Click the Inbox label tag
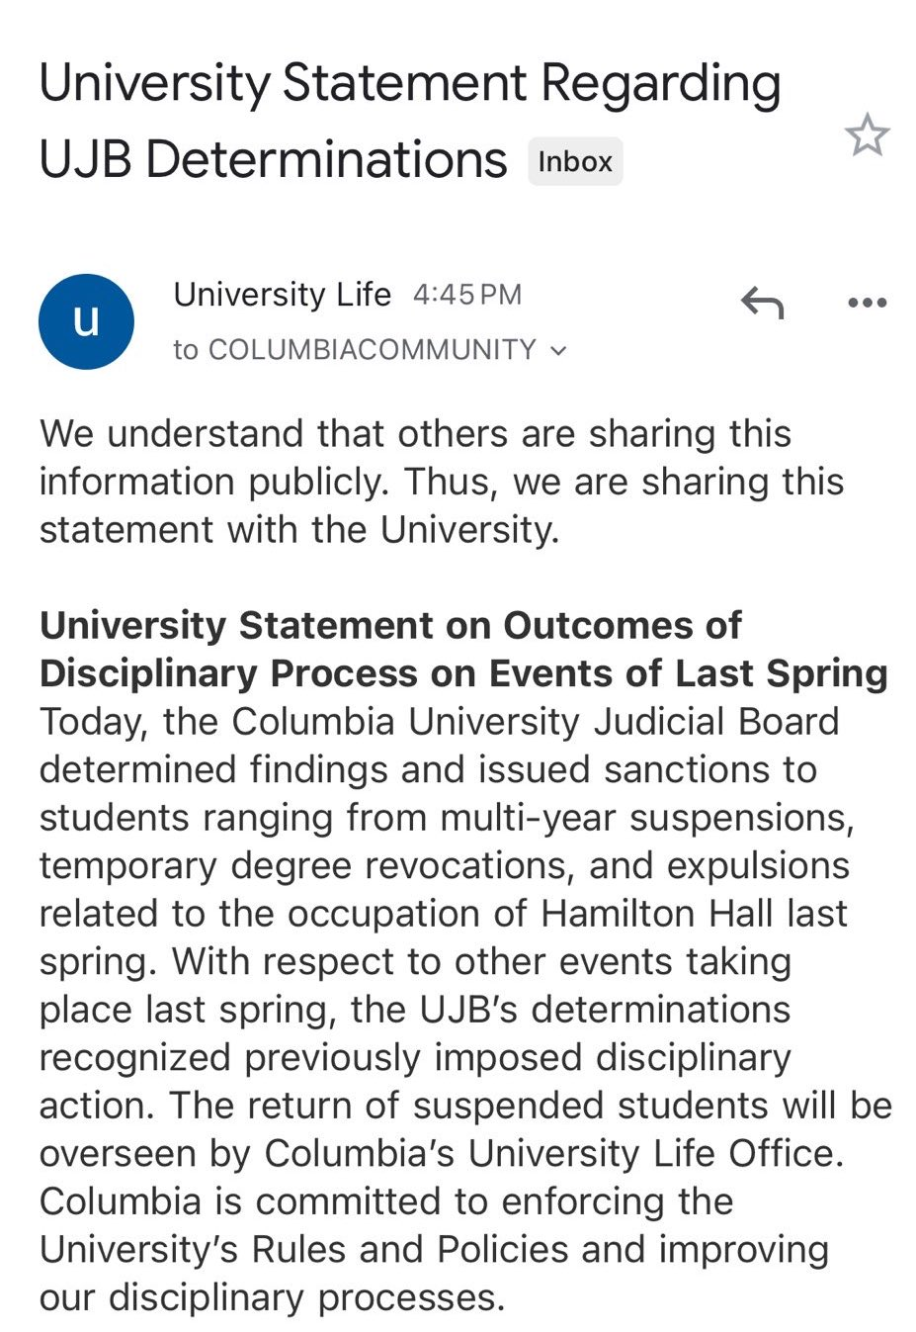The image size is (916, 1332). point(575,161)
